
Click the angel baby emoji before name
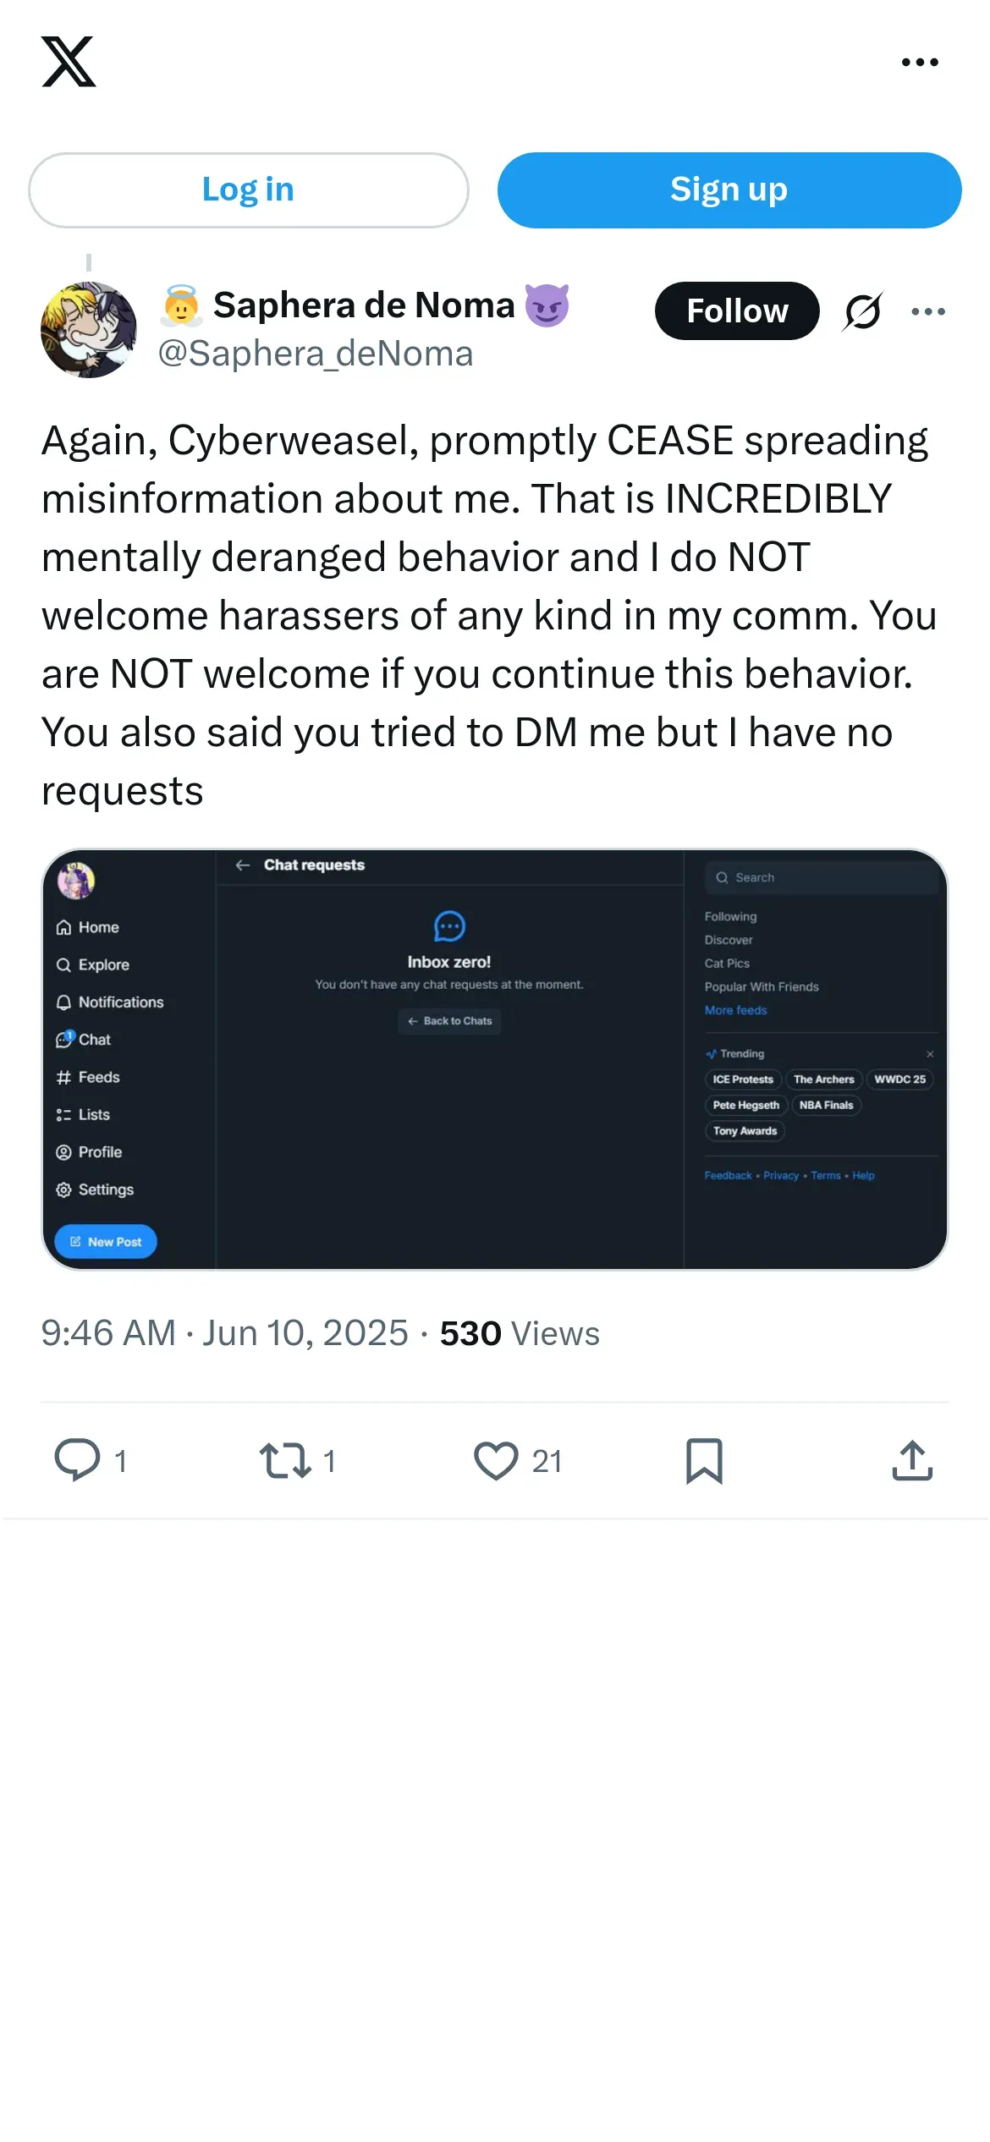point(181,305)
